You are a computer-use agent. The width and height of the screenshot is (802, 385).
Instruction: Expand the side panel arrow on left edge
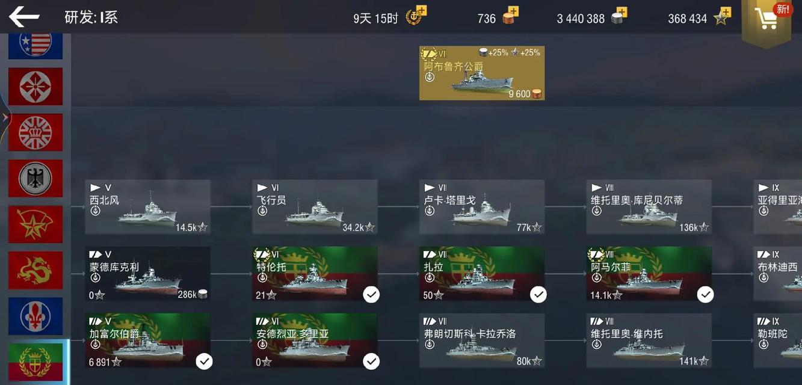pyautogui.click(x=5, y=117)
